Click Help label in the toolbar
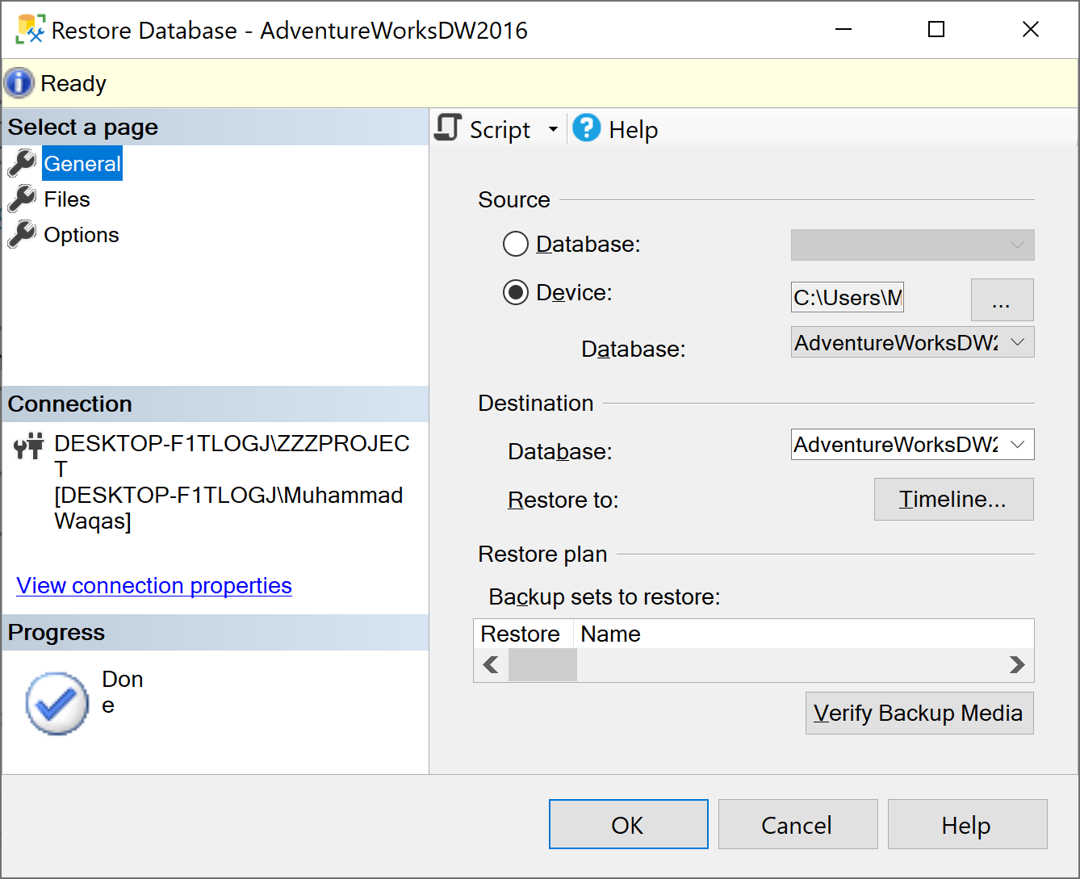 pyautogui.click(x=633, y=130)
